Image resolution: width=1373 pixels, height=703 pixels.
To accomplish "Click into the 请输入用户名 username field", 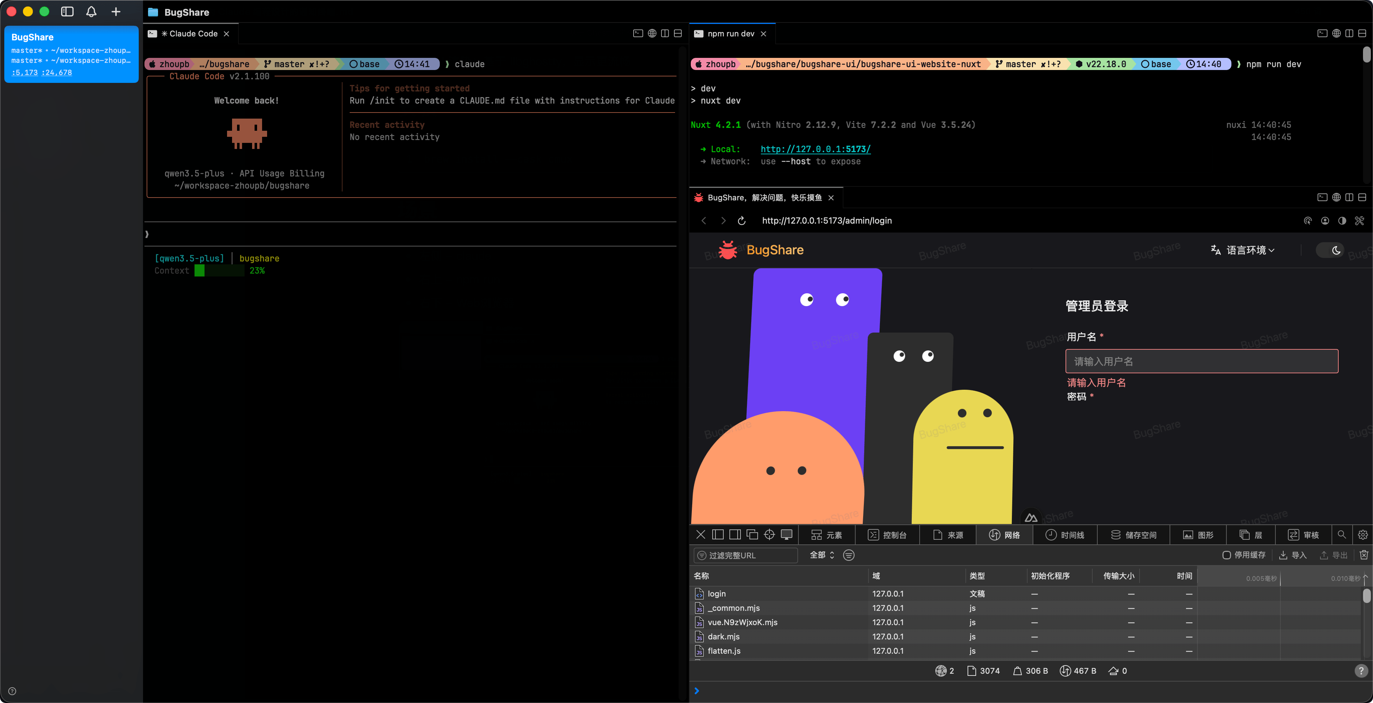I will pos(1201,362).
